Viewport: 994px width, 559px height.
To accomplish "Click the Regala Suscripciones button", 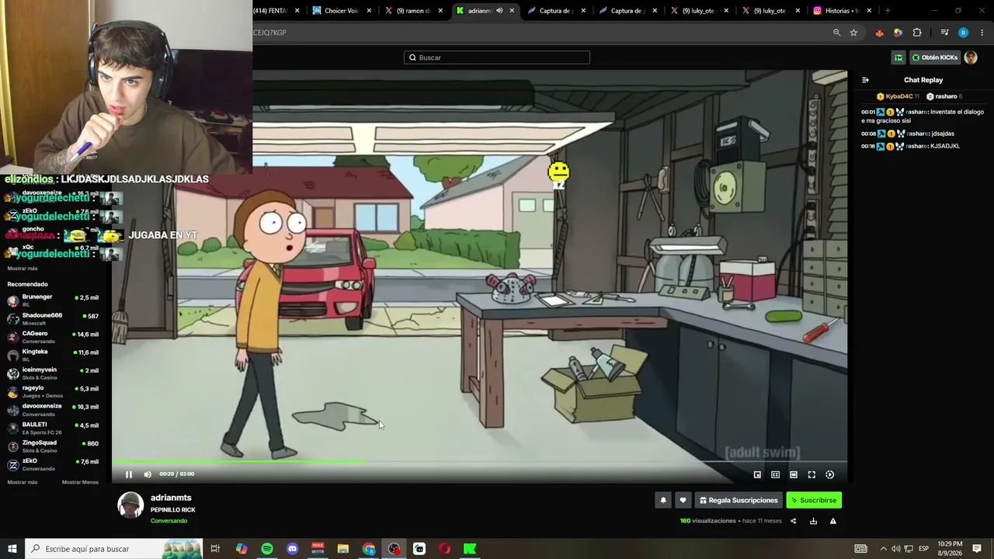I will coord(739,501).
